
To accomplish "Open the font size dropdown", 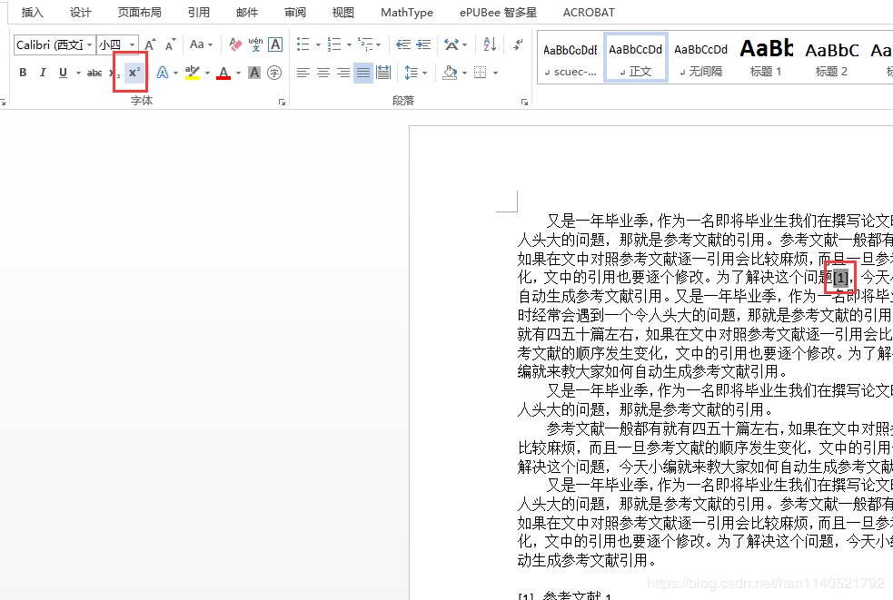I will point(132,44).
